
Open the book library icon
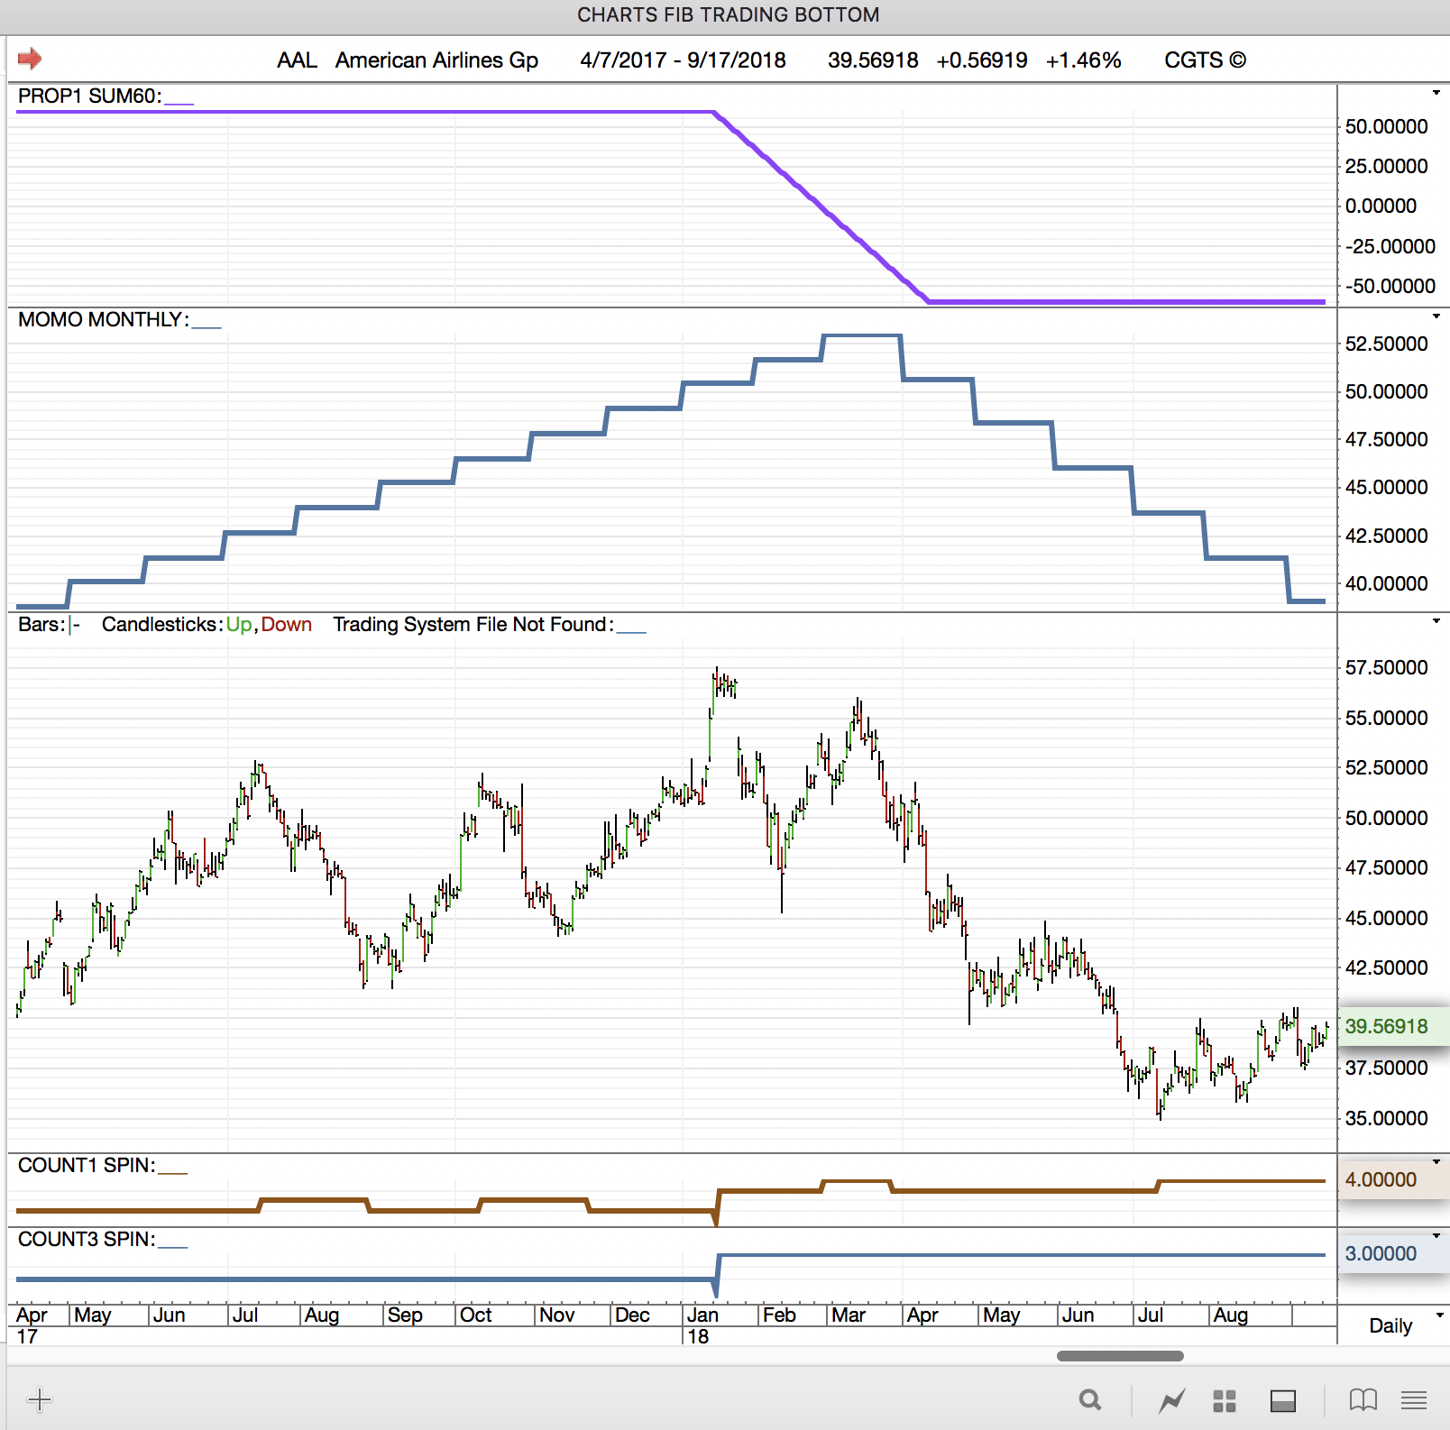(1363, 1400)
